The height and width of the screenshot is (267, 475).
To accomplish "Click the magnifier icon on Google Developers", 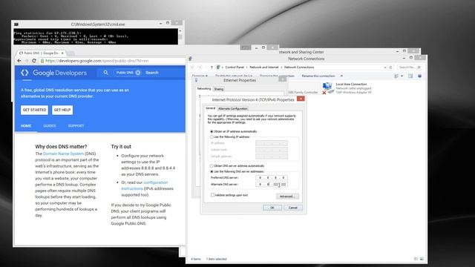I will tap(105, 73).
